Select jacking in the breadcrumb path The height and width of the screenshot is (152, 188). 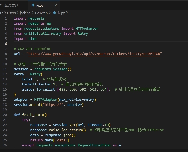point(25,13)
